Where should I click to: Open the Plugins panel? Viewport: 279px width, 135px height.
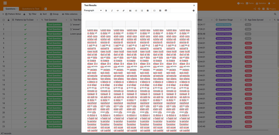[271, 9]
